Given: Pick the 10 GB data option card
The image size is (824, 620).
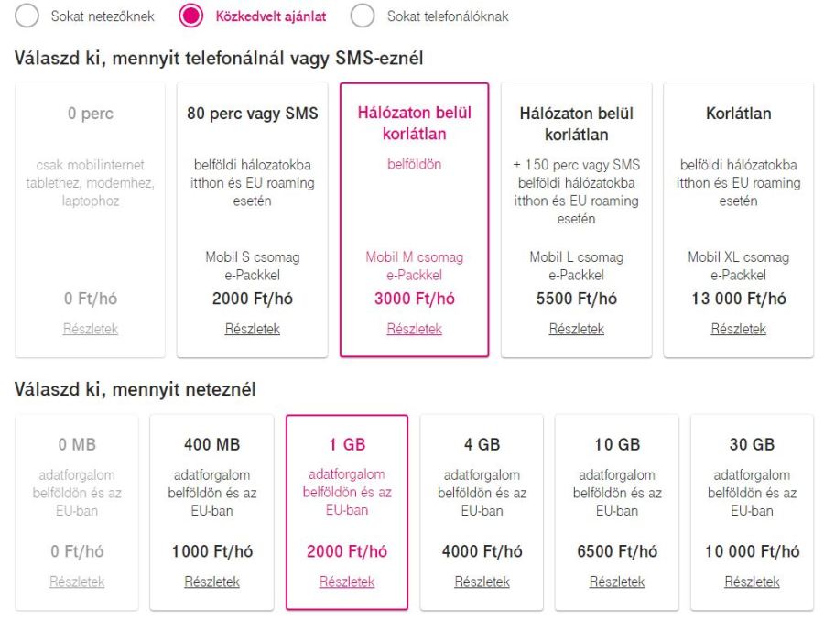Looking at the screenshot, I should [617, 511].
